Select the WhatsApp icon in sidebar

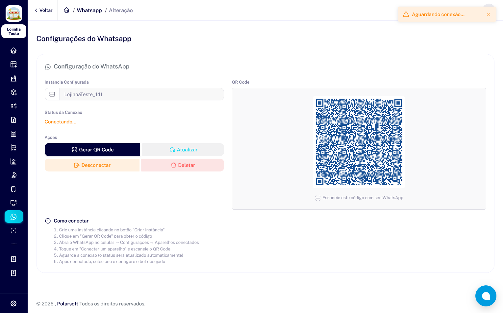click(x=13, y=217)
